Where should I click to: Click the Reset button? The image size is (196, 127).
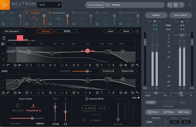point(126,31)
